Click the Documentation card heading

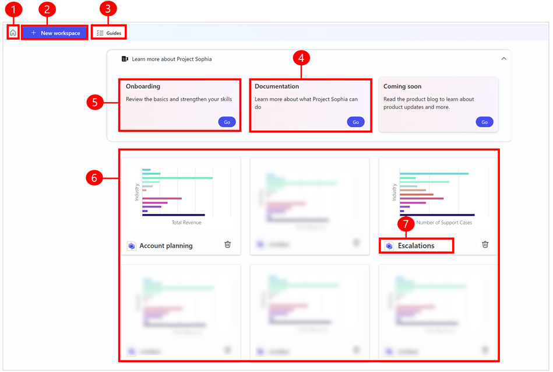[x=277, y=86]
